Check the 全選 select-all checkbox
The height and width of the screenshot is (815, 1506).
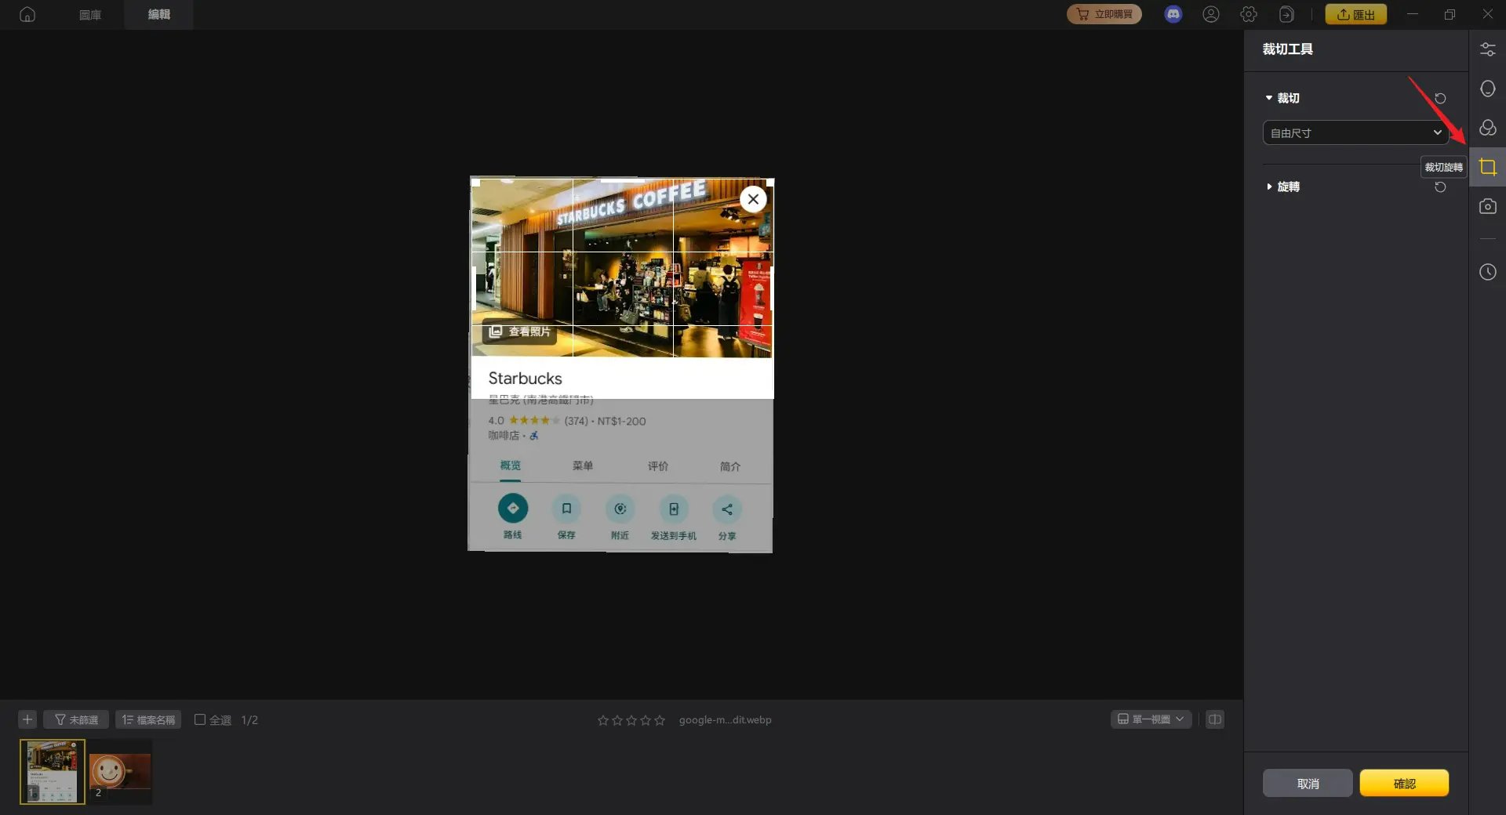[201, 719]
